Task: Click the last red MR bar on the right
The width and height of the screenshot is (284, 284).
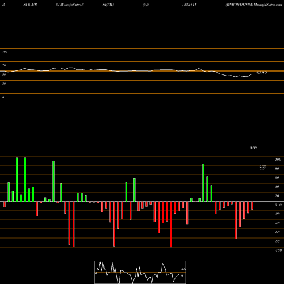Action: [252, 206]
